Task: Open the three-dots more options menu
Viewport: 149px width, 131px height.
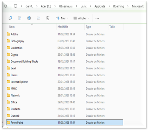Action: 97,18
